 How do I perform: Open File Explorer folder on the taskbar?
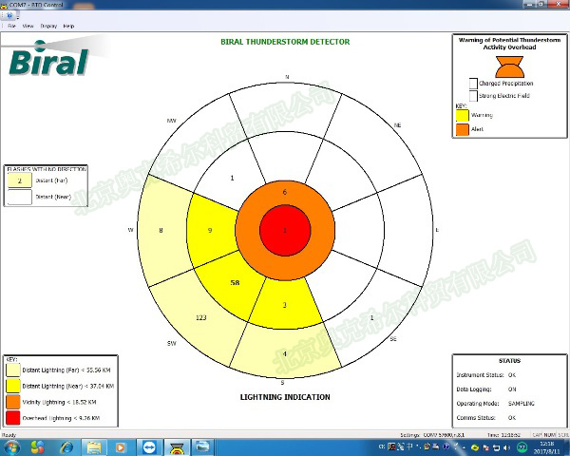[x=94, y=447]
